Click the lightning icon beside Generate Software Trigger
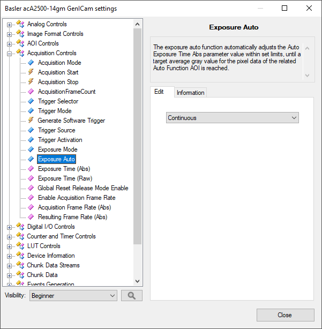Image resolution: width=322 pixels, height=329 pixels. (x=31, y=121)
